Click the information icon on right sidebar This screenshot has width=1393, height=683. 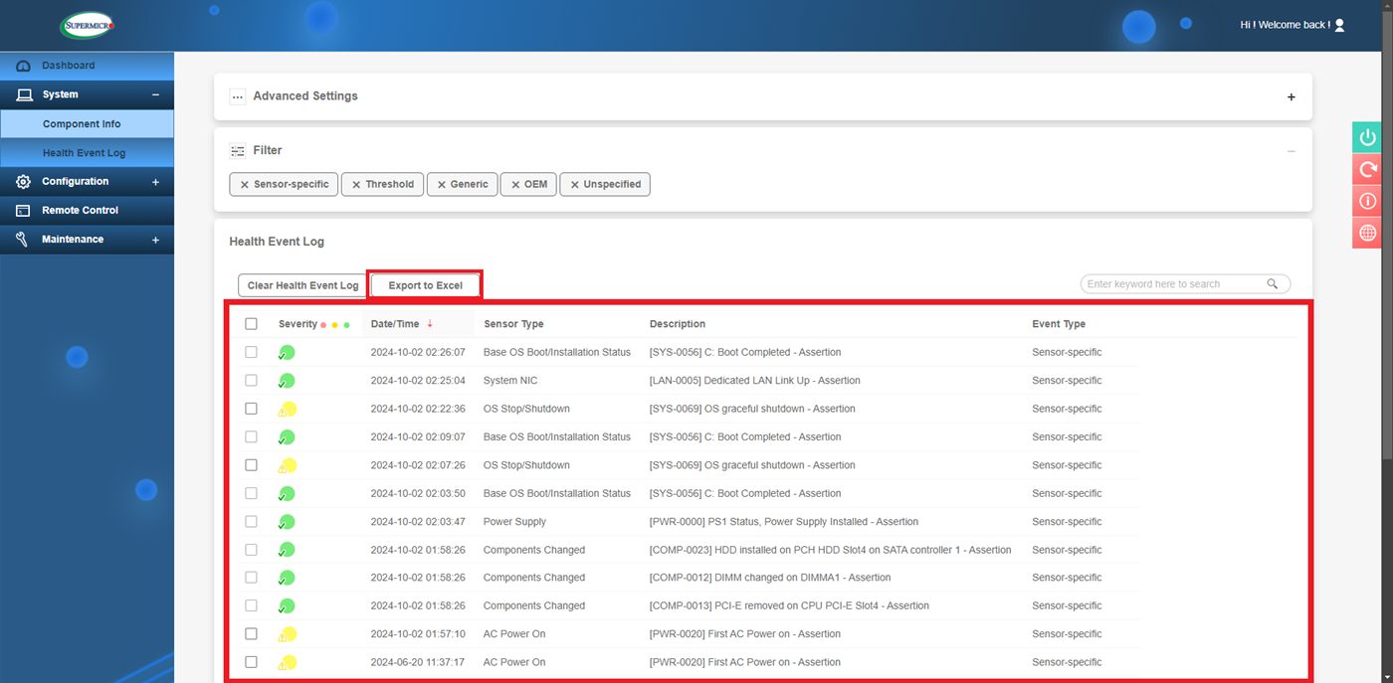[x=1368, y=201]
